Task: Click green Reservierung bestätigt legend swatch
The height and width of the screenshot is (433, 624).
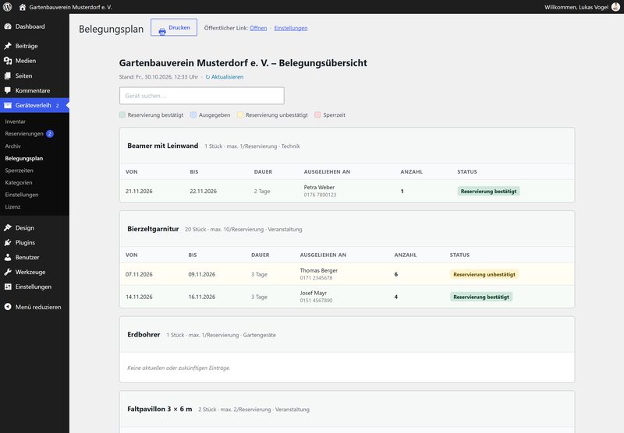Action: [x=122, y=114]
